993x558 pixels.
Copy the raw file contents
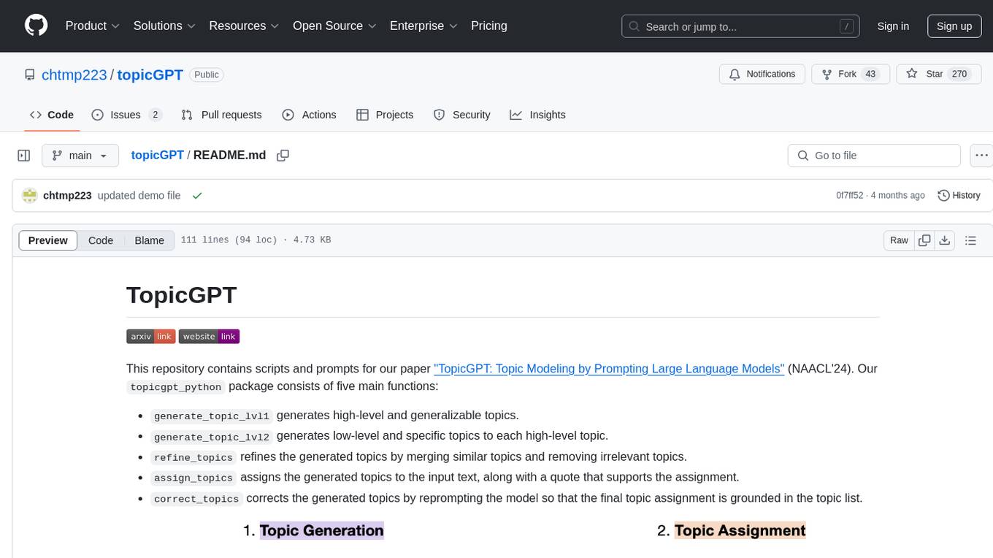click(x=924, y=240)
